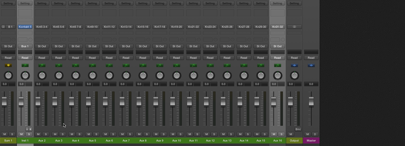The image size is (405, 146).
Task: Open the Setting menu on Output strip
Action: pyautogui.click(x=294, y=3)
